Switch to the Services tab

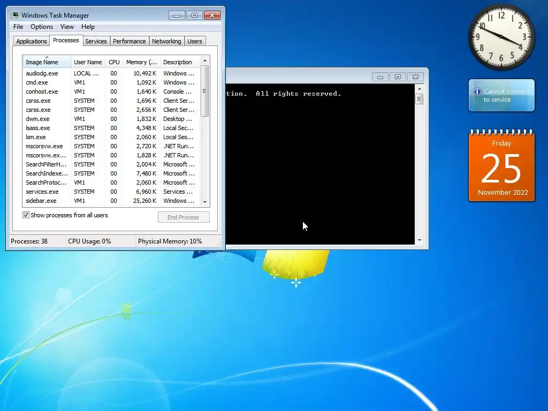pos(96,41)
